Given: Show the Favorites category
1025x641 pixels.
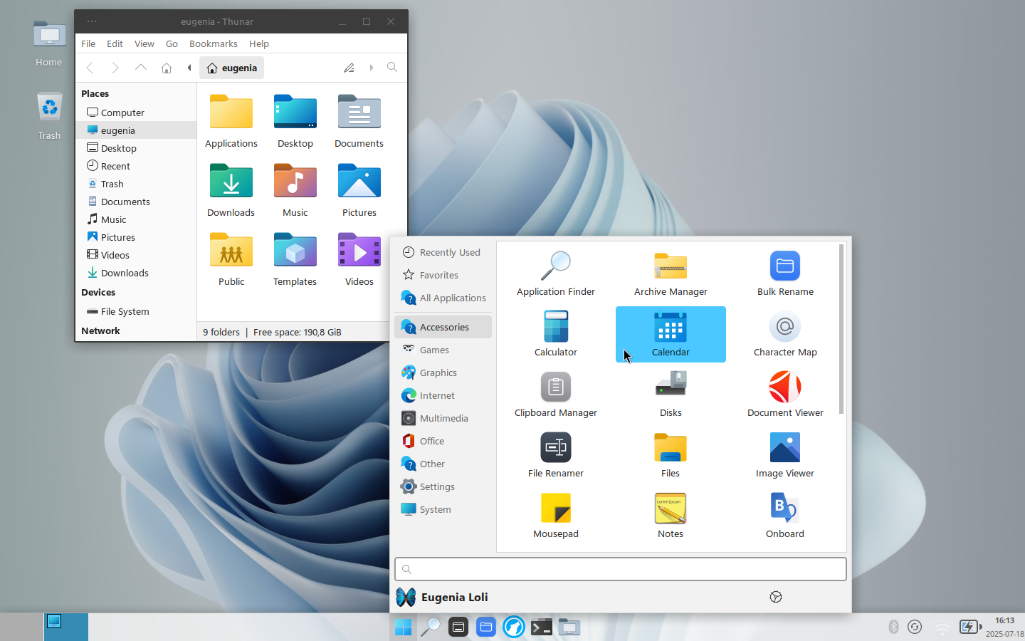Looking at the screenshot, I should (x=443, y=275).
